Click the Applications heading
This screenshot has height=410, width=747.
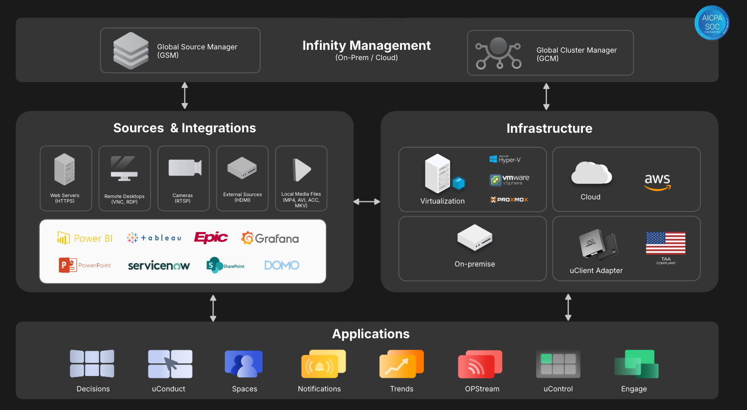(x=371, y=334)
